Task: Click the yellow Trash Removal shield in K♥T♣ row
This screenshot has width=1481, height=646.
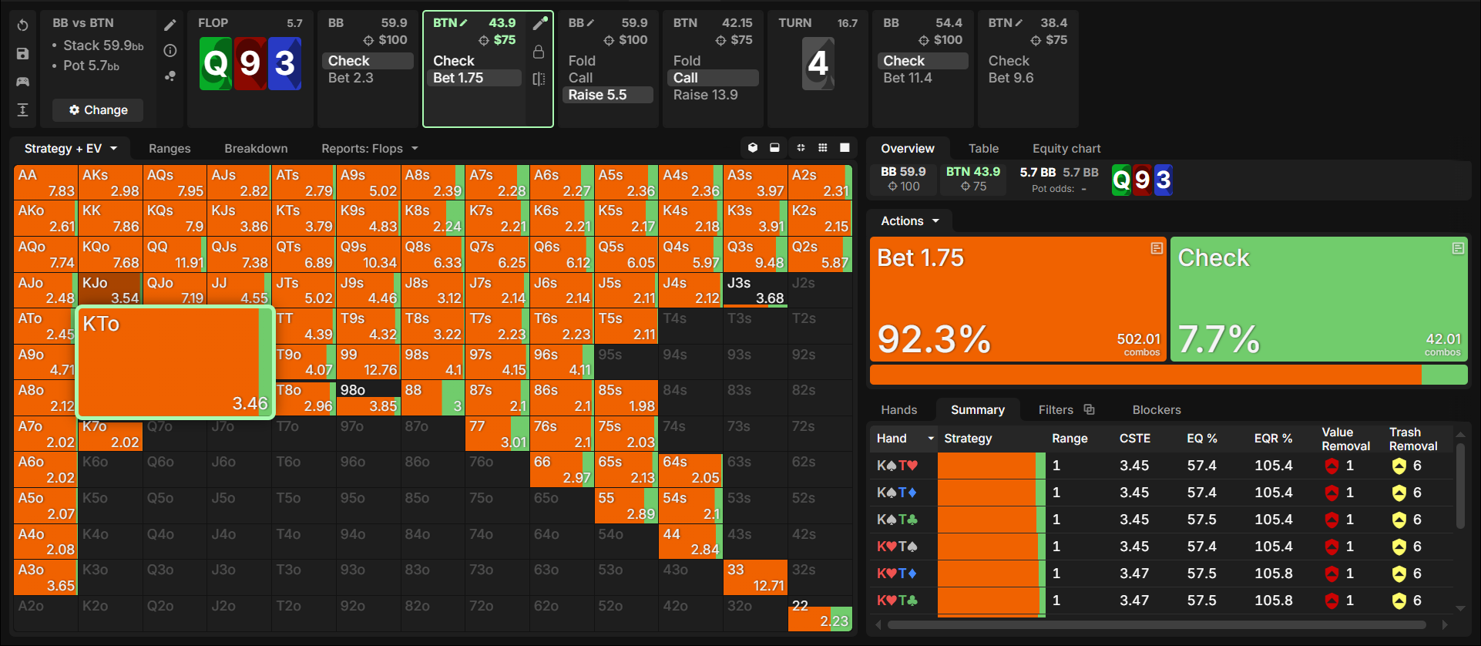Action: 1399,601
